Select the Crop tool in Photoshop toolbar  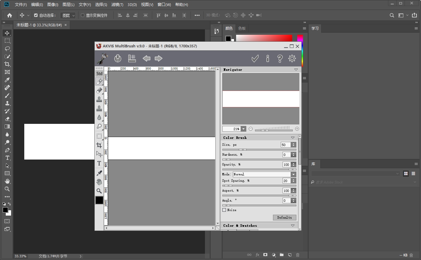click(x=7, y=64)
